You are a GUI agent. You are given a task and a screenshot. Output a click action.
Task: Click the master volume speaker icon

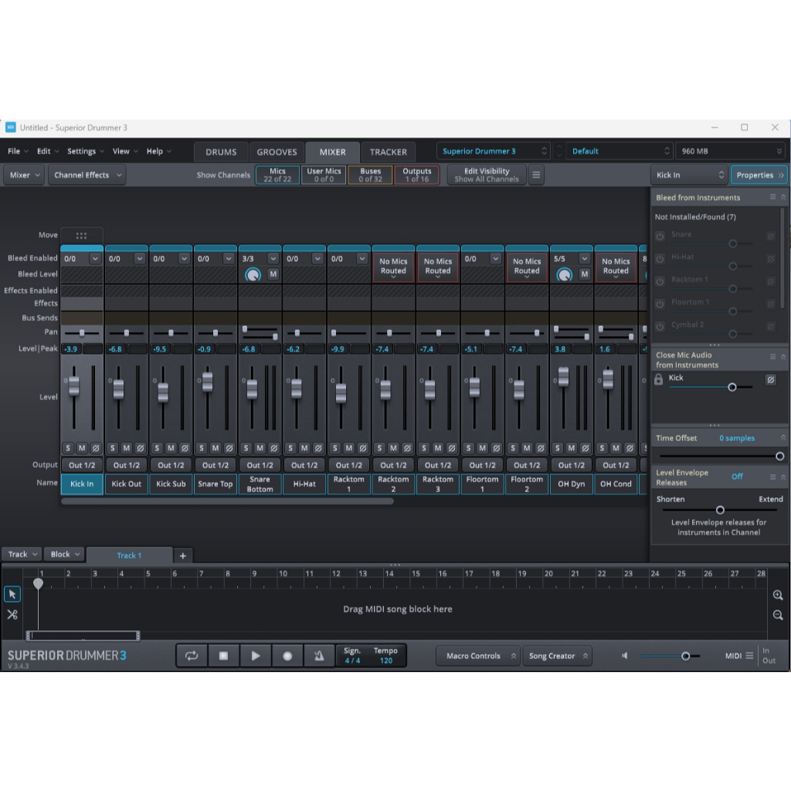pos(625,656)
